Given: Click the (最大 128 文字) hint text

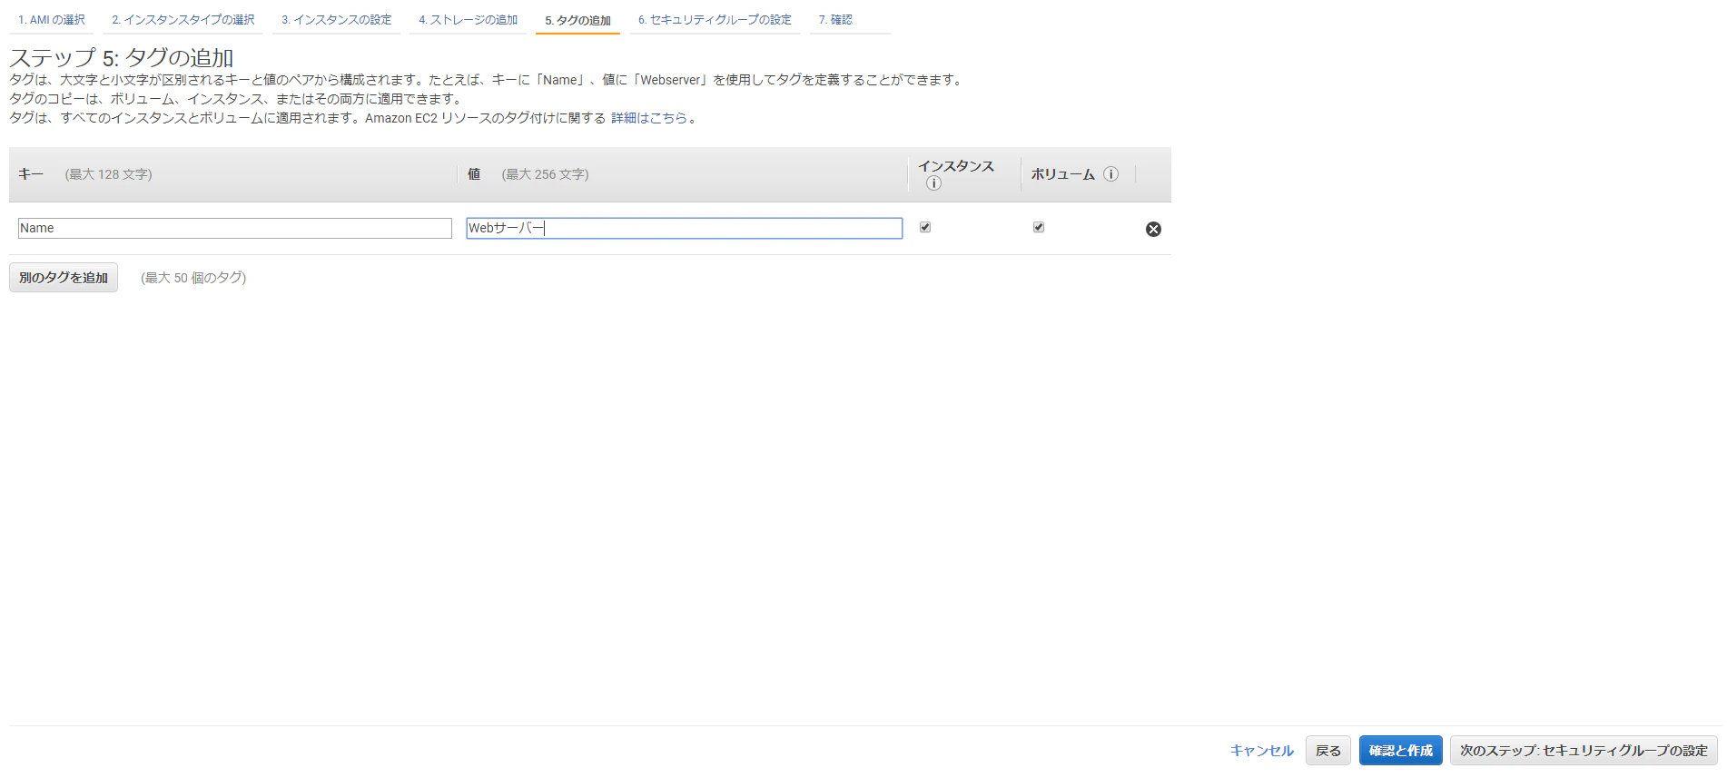Looking at the screenshot, I should (109, 174).
